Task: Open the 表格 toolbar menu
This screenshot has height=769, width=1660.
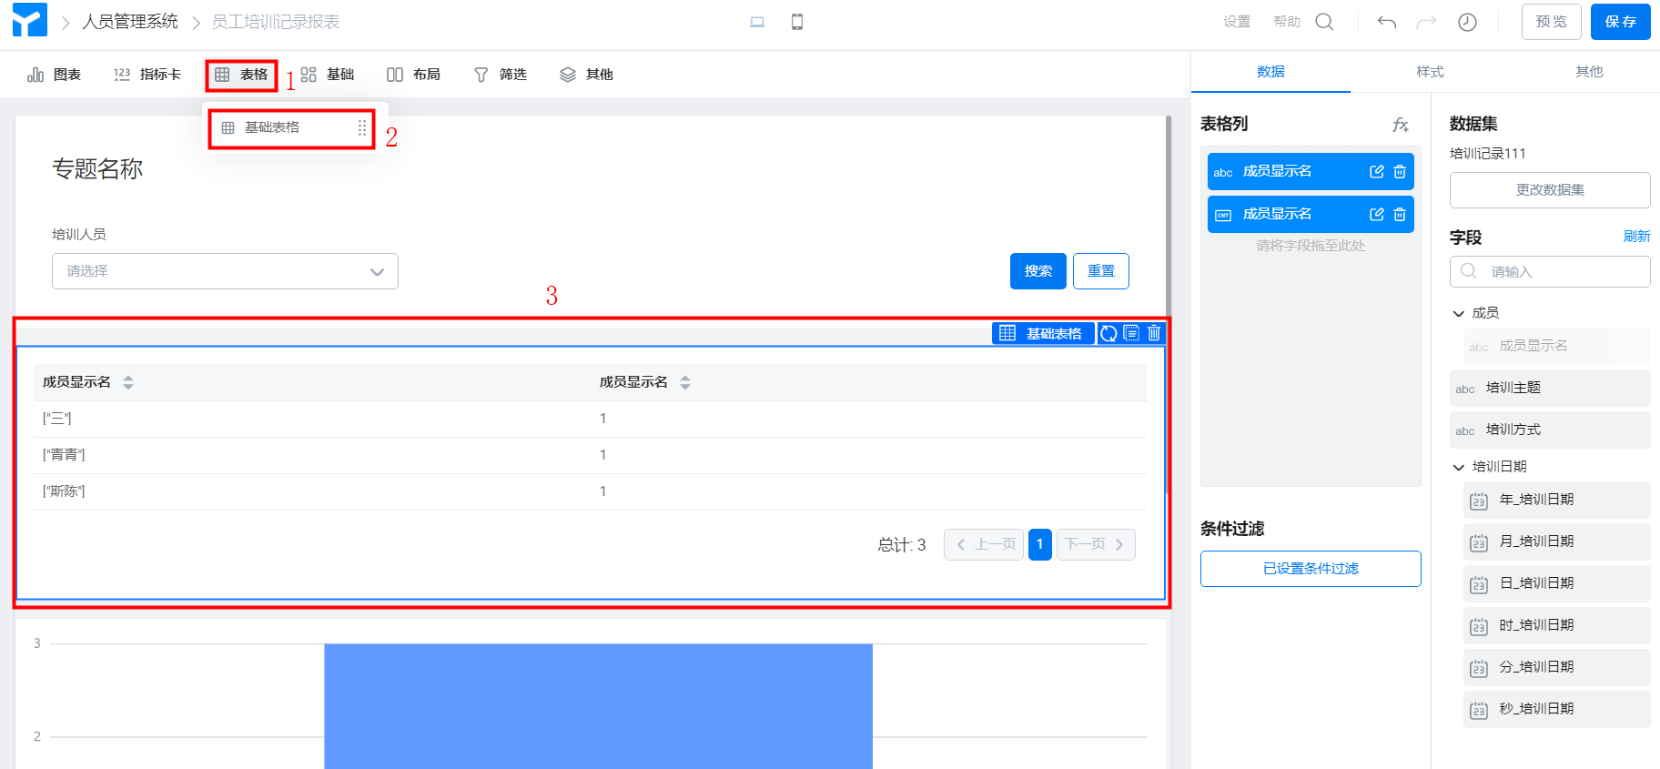Action: (x=241, y=75)
